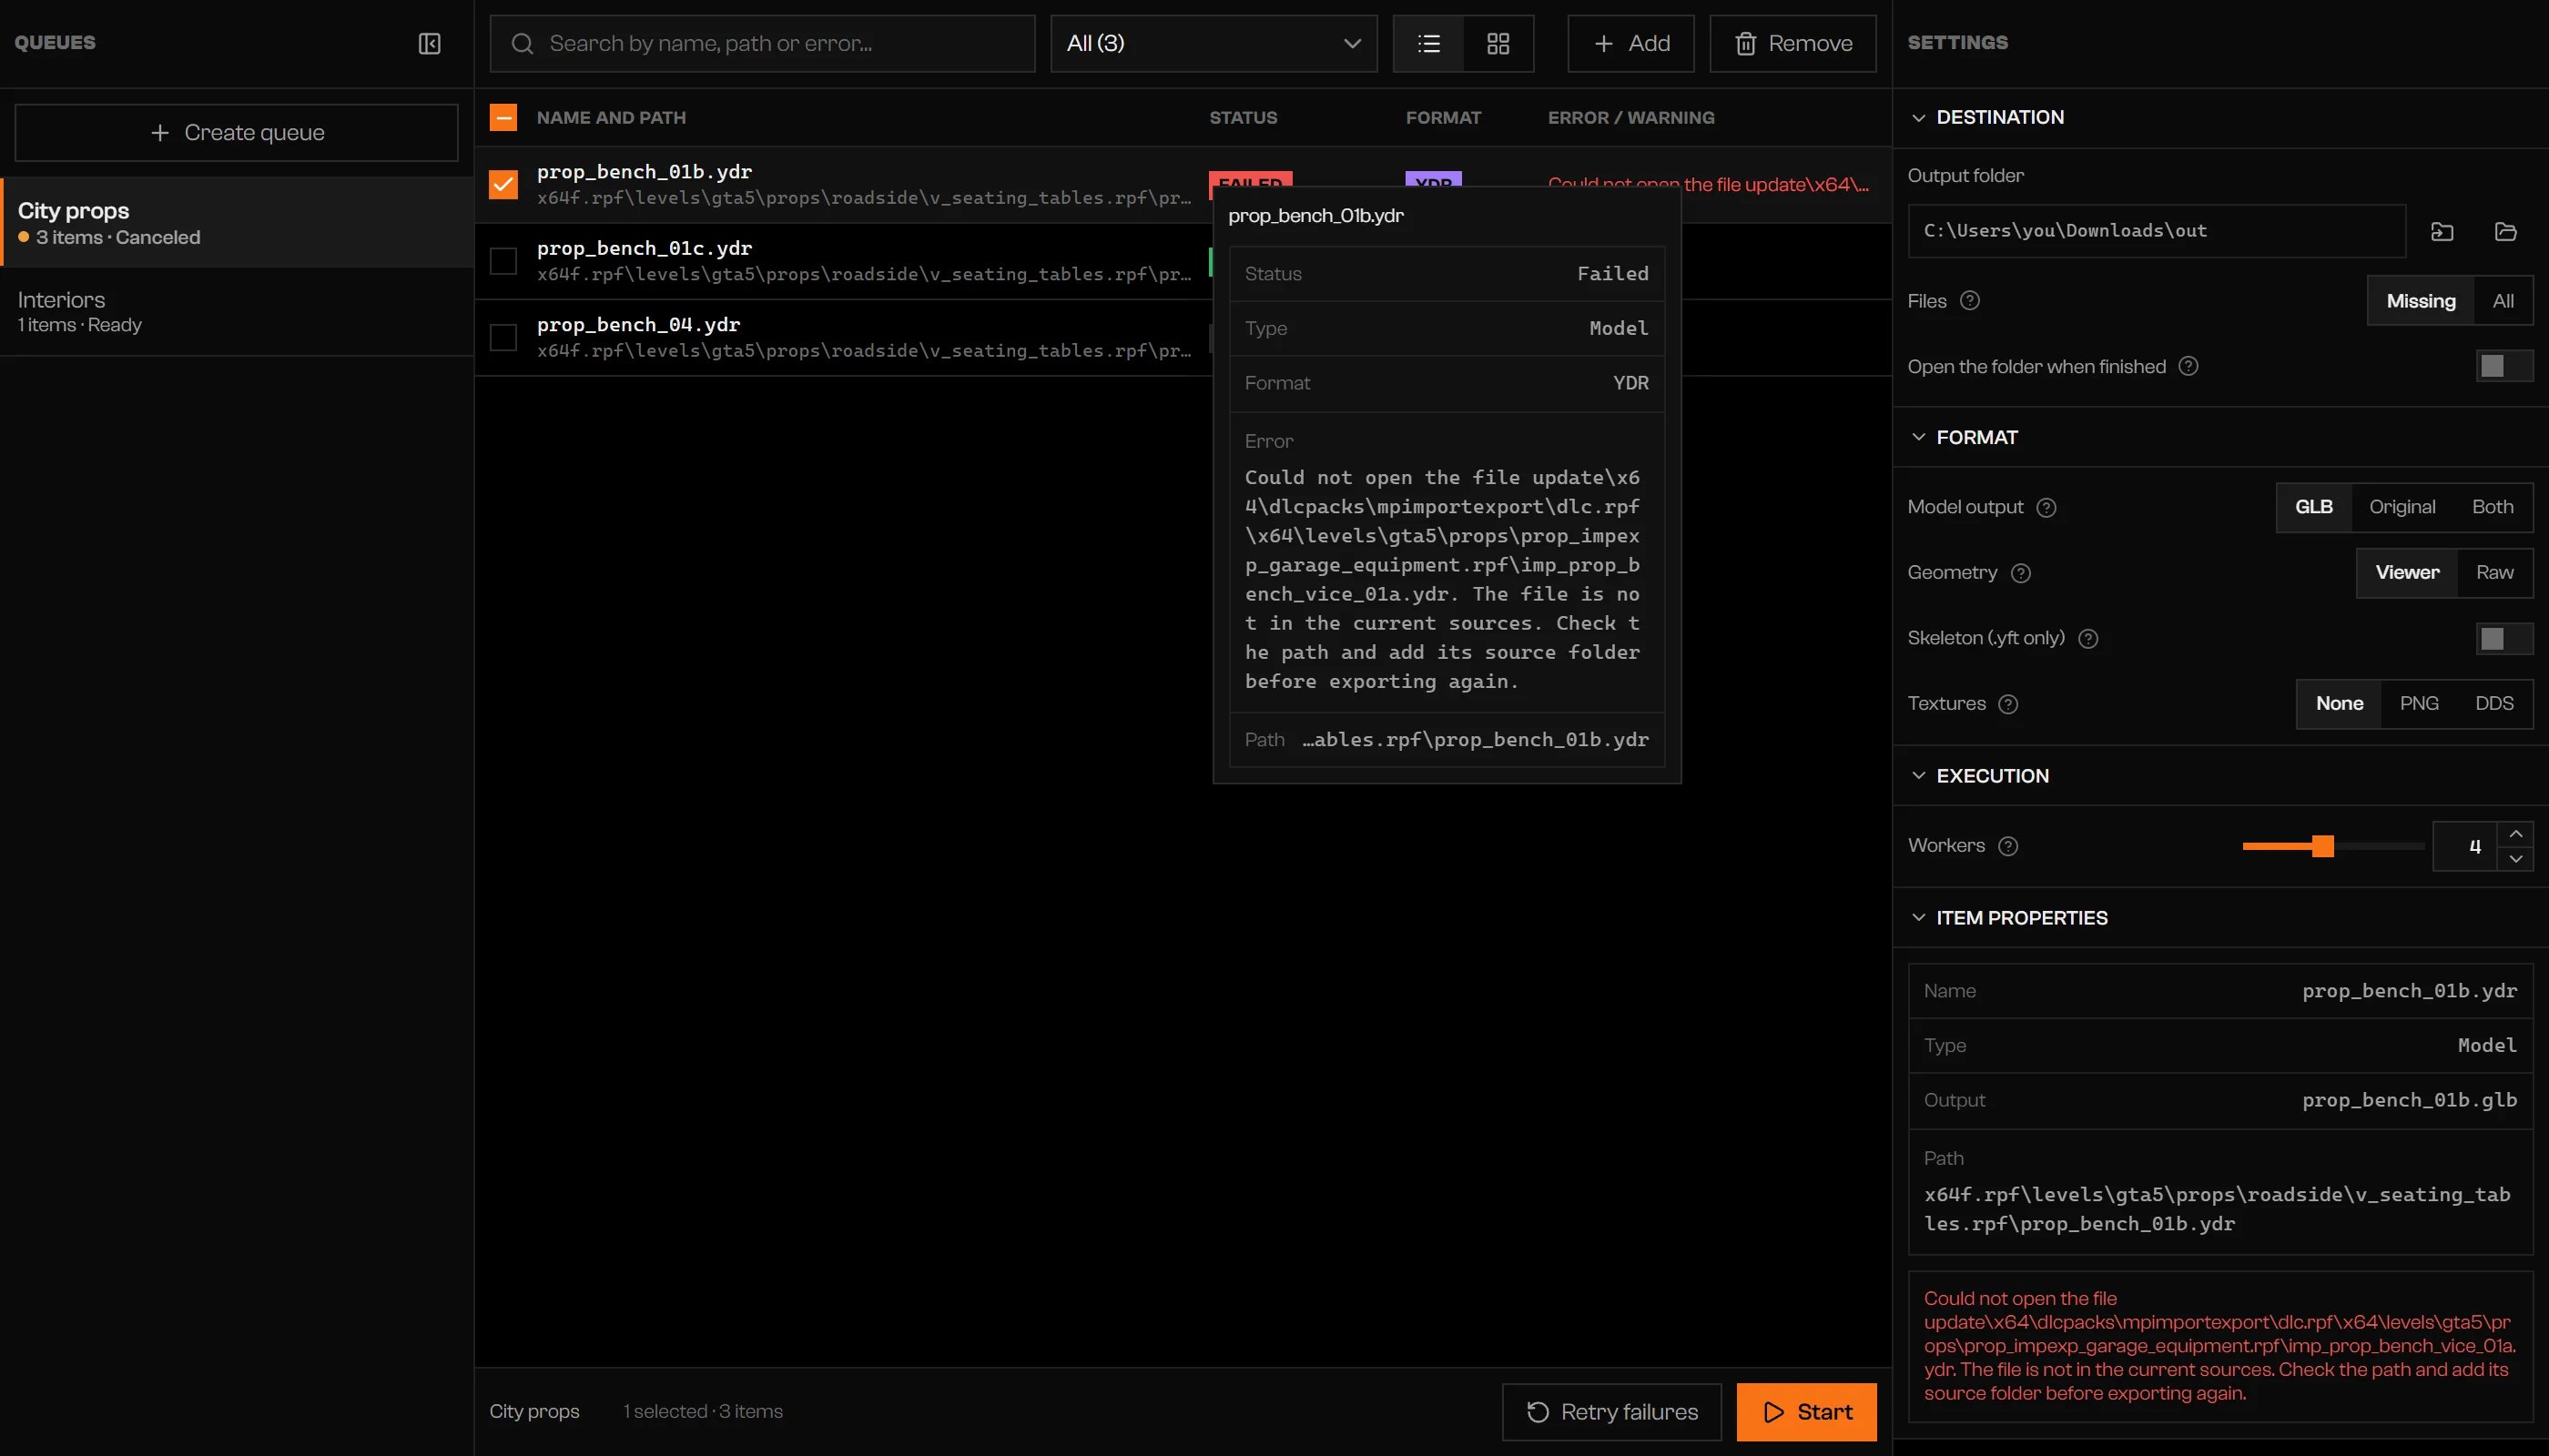Enable Skeleton (.yft only) toggle
This screenshot has width=2549, height=1456.
[x=2504, y=638]
